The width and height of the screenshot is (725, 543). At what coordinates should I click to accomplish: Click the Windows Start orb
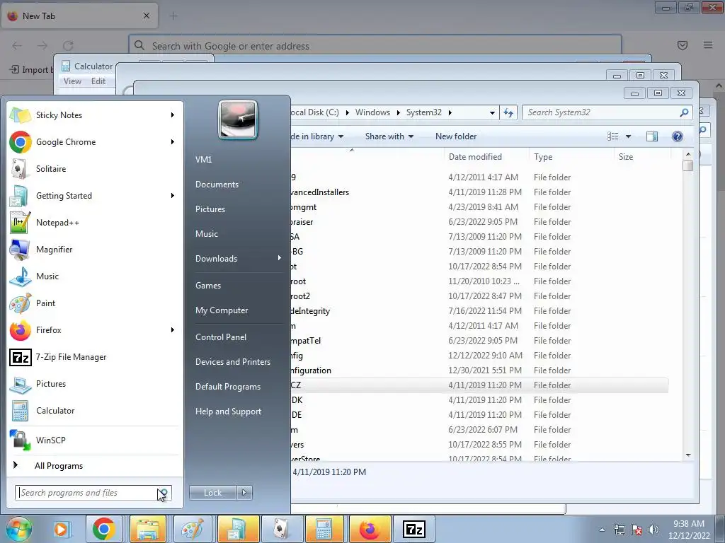[18, 529]
